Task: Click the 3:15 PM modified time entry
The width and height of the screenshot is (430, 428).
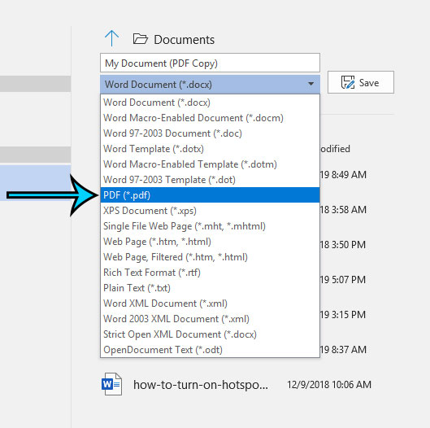Action: pyautogui.click(x=343, y=315)
